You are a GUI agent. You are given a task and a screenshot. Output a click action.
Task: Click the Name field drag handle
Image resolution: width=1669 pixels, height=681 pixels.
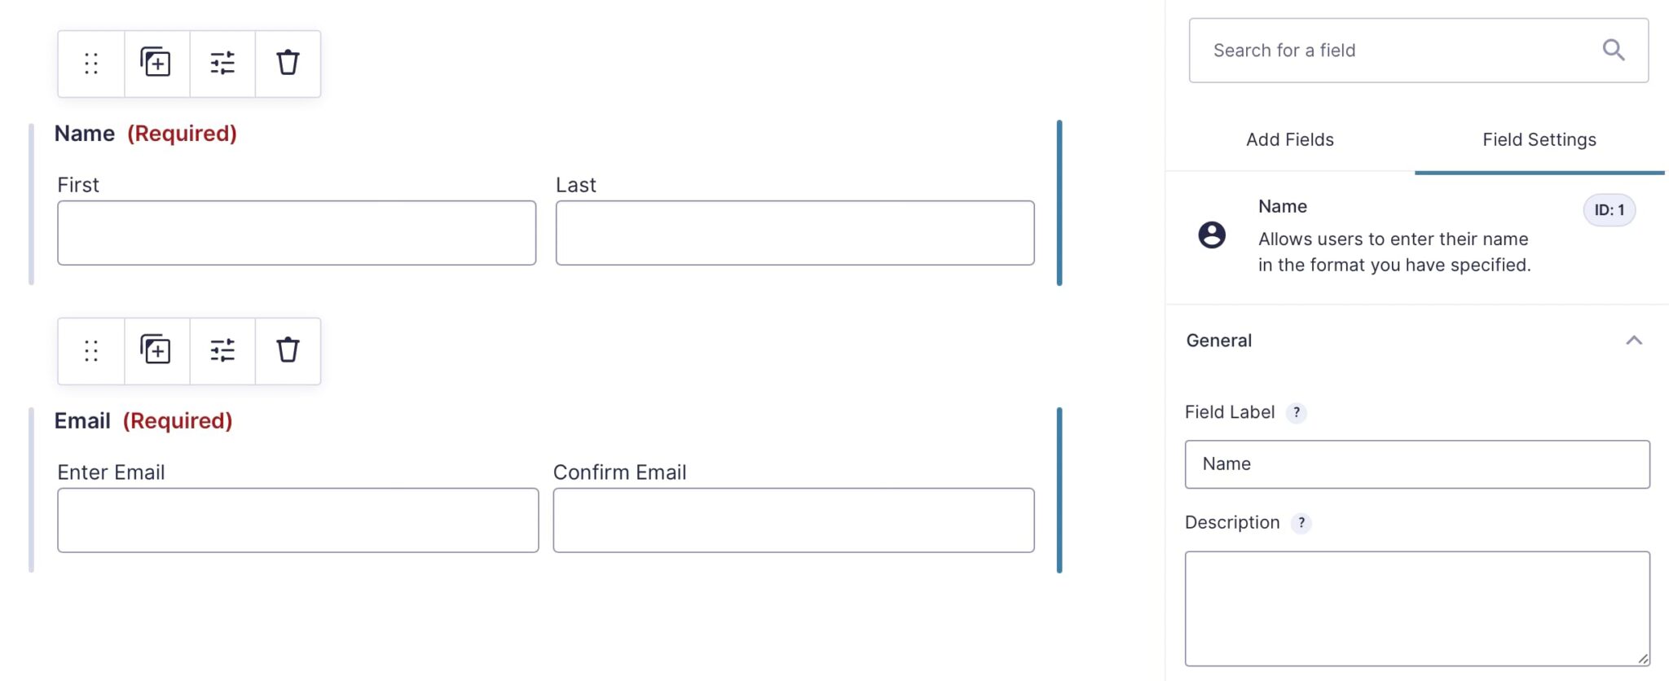point(90,63)
